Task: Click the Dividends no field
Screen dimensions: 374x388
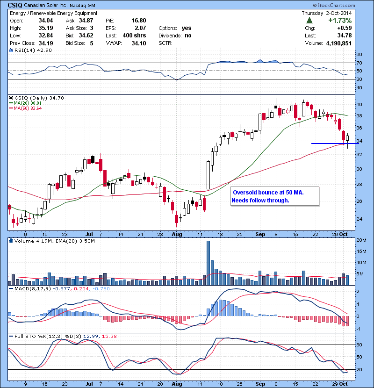Action: point(175,36)
